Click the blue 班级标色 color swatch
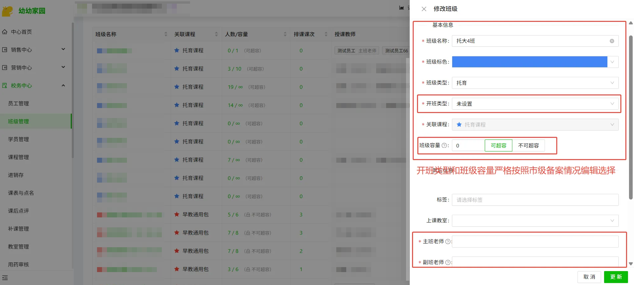Viewport: 634px width, 285px height. coord(529,62)
